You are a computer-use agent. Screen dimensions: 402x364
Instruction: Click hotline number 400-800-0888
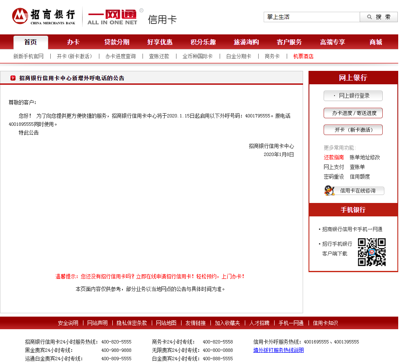(x=218, y=350)
